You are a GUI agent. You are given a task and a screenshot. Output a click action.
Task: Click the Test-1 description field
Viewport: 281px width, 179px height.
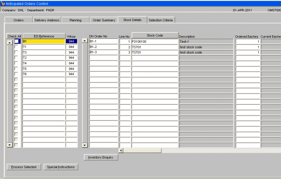[207, 41]
